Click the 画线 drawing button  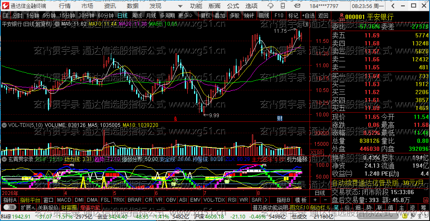point(264,16)
